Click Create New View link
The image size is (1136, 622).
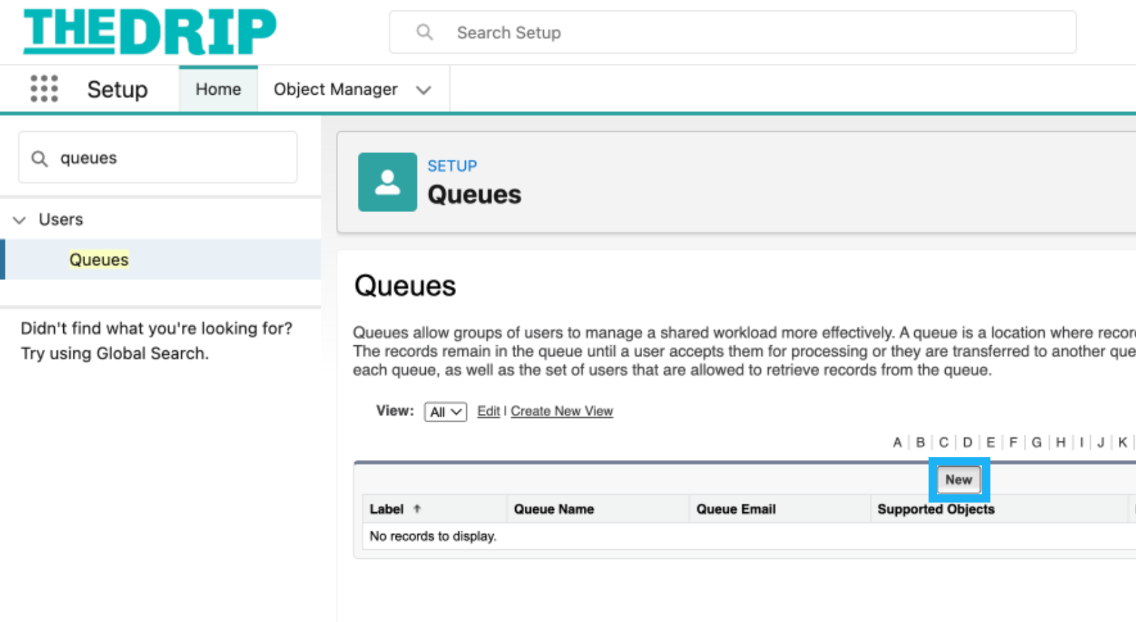(x=562, y=411)
